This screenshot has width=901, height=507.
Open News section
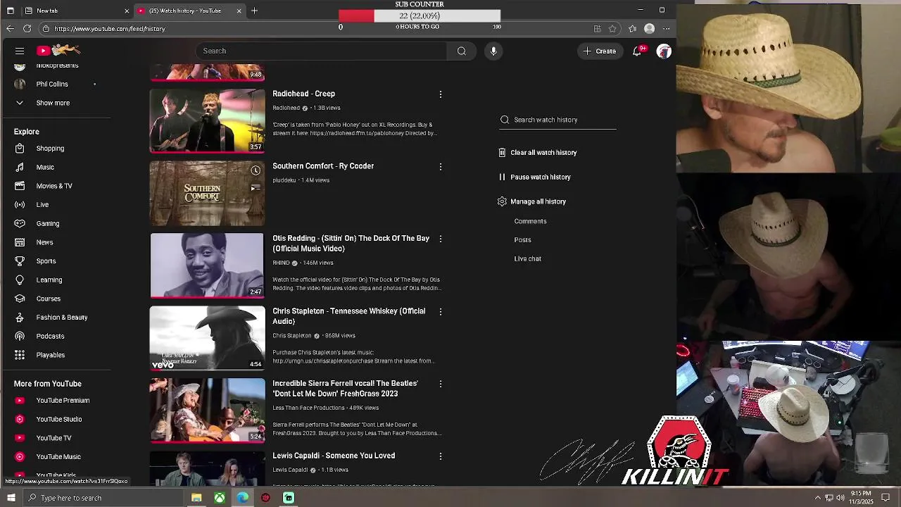[x=44, y=242]
